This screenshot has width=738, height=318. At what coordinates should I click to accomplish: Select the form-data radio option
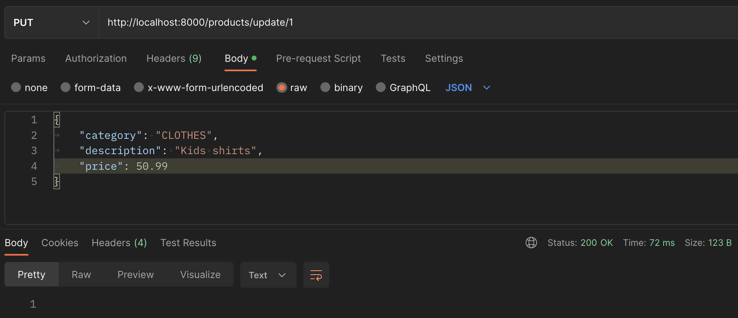pyautogui.click(x=66, y=87)
